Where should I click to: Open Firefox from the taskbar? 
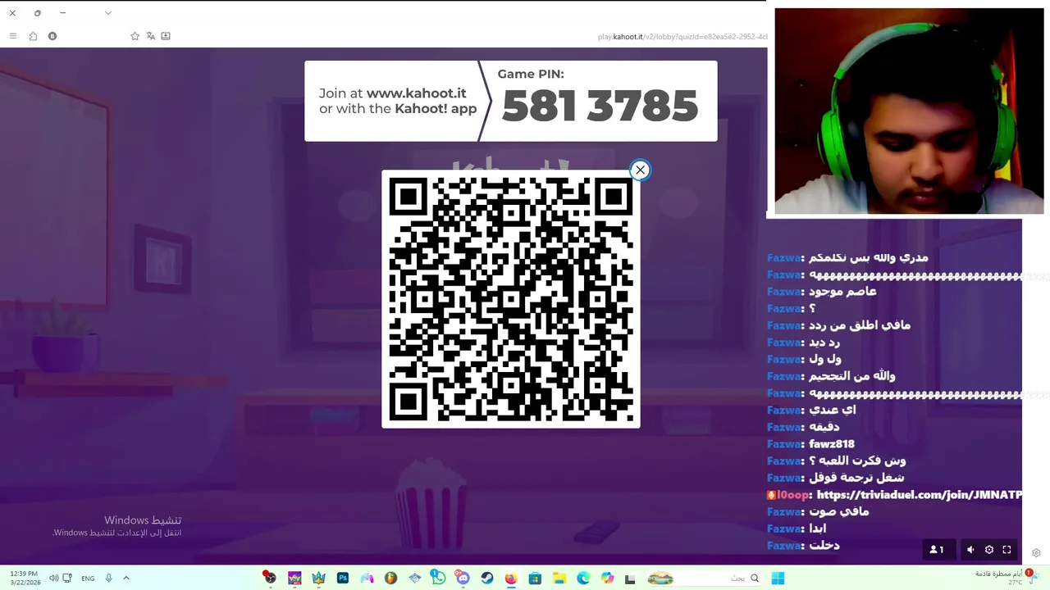[x=510, y=578]
